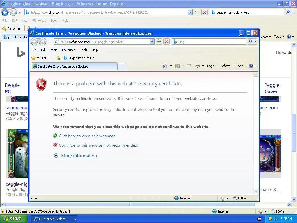297x223 pixels.
Task: Click the RSS Feeds icon in the command bar
Action: pyautogui.click(x=178, y=66)
